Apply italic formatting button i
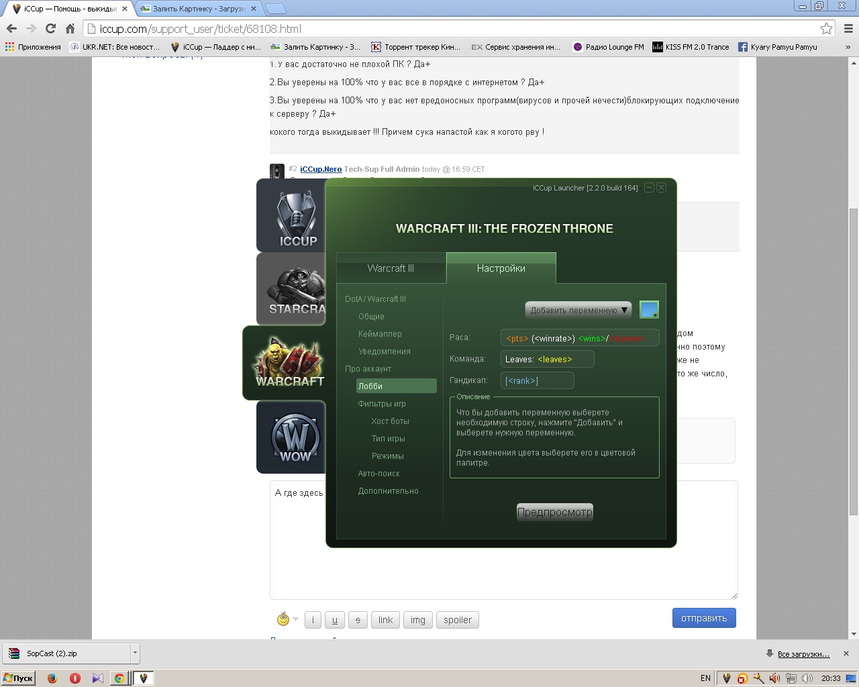The height and width of the screenshot is (687, 859). [313, 620]
